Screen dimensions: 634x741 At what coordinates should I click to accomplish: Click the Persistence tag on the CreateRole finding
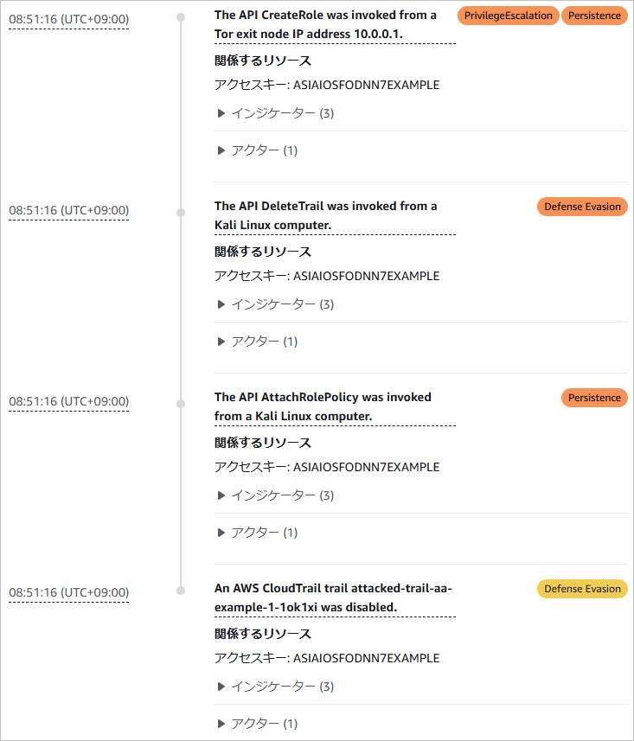coord(594,16)
